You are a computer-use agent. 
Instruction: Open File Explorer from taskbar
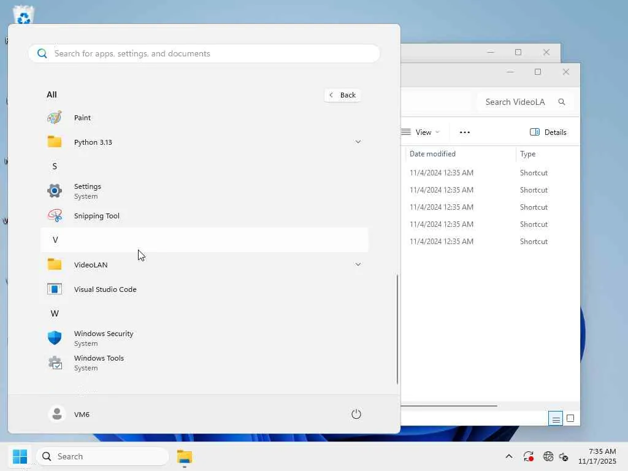185,456
